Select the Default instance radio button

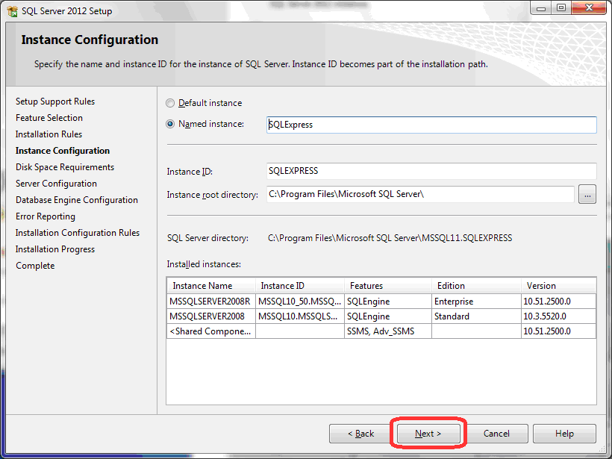click(171, 103)
